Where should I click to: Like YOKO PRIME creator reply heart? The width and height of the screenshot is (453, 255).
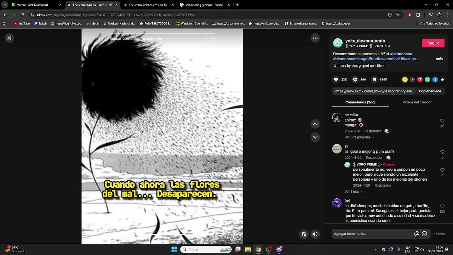[x=442, y=170]
